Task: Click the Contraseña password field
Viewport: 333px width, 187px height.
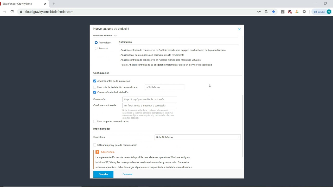Action: (x=150, y=99)
